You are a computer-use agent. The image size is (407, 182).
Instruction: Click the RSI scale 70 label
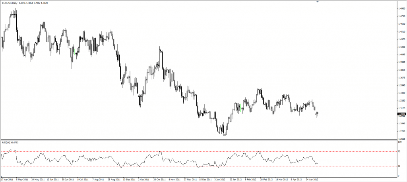point(399,151)
